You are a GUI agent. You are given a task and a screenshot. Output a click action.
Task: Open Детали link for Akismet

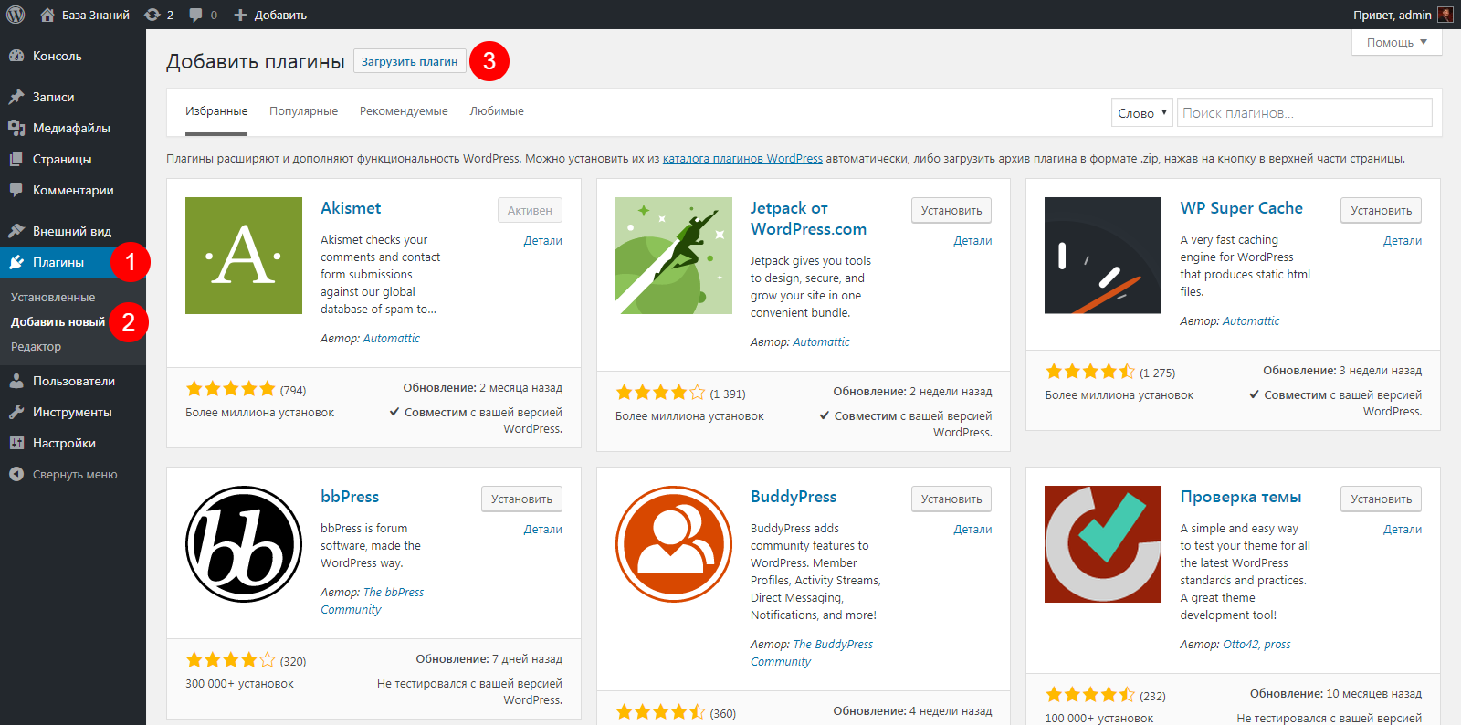[542, 241]
